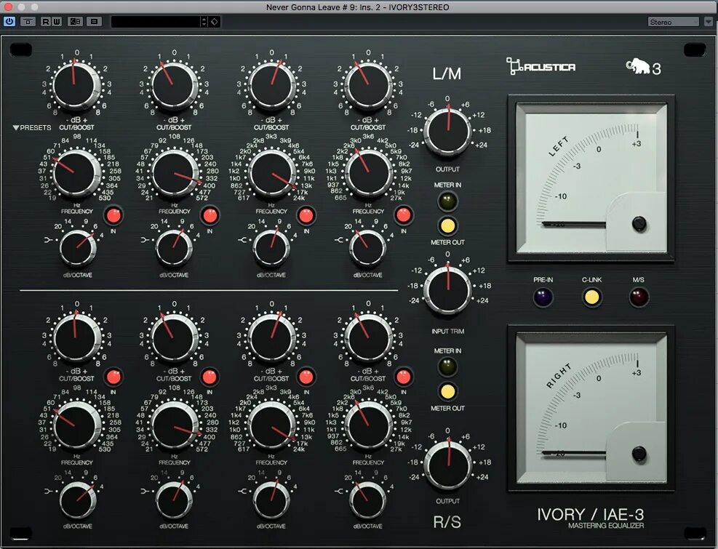This screenshot has width=718, height=549.
Task: Toggle L/M band 1 IN red button
Action: pos(113,215)
